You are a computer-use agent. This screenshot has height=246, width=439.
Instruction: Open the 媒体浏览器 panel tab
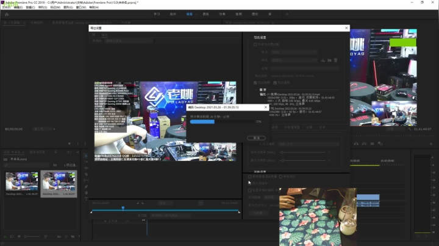click(37, 152)
